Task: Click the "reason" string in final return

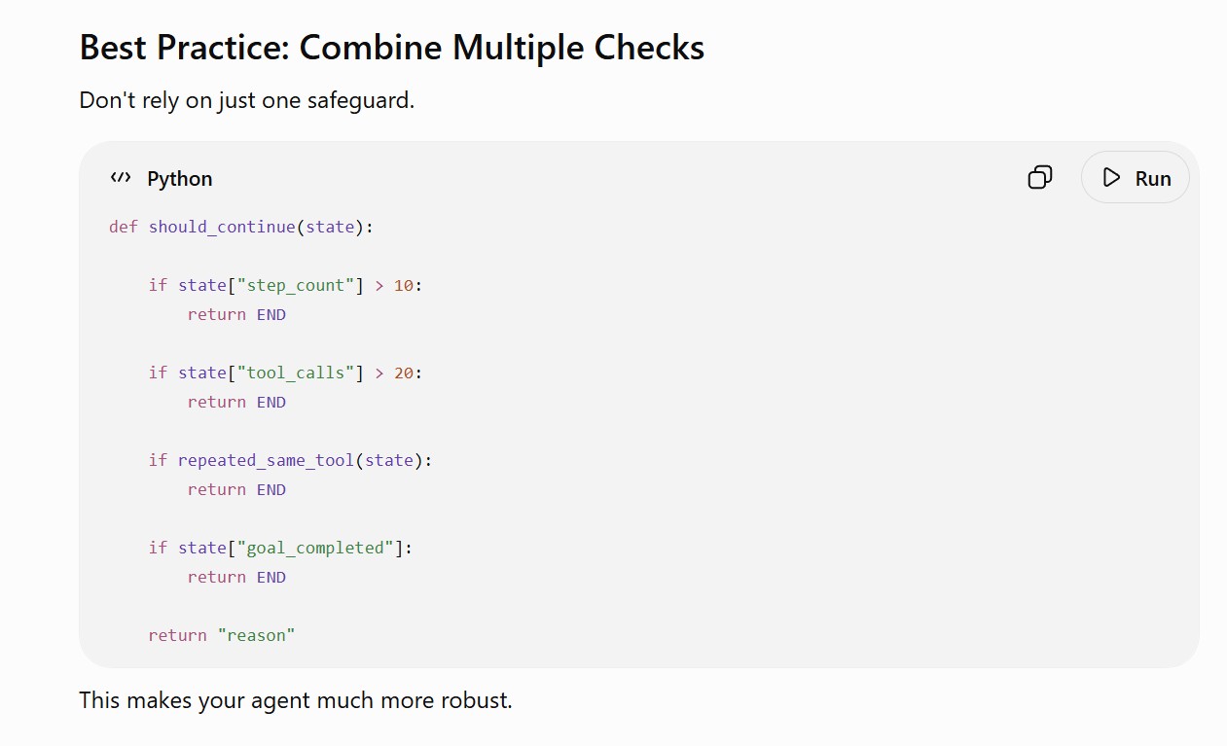Action: pyautogui.click(x=256, y=635)
